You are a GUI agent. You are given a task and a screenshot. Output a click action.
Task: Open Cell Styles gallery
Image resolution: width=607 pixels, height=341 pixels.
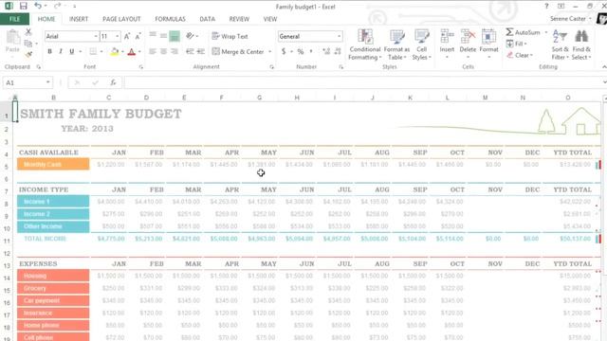pyautogui.click(x=421, y=45)
